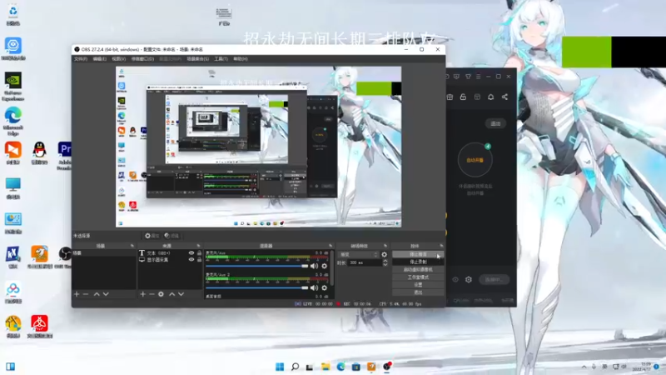Click the padlock icon in the side window toolbar
This screenshot has height=375, width=666.
coord(463,97)
